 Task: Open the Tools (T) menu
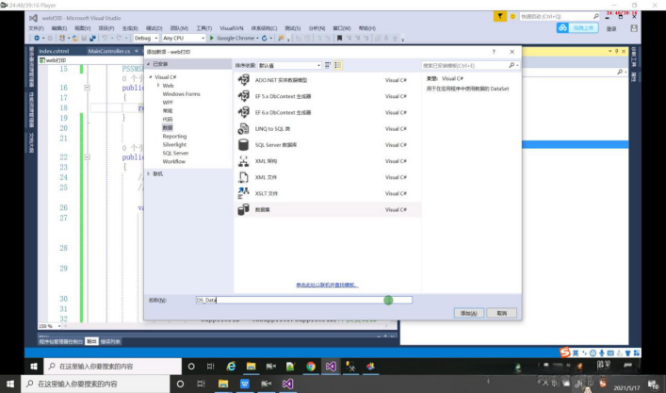click(203, 28)
